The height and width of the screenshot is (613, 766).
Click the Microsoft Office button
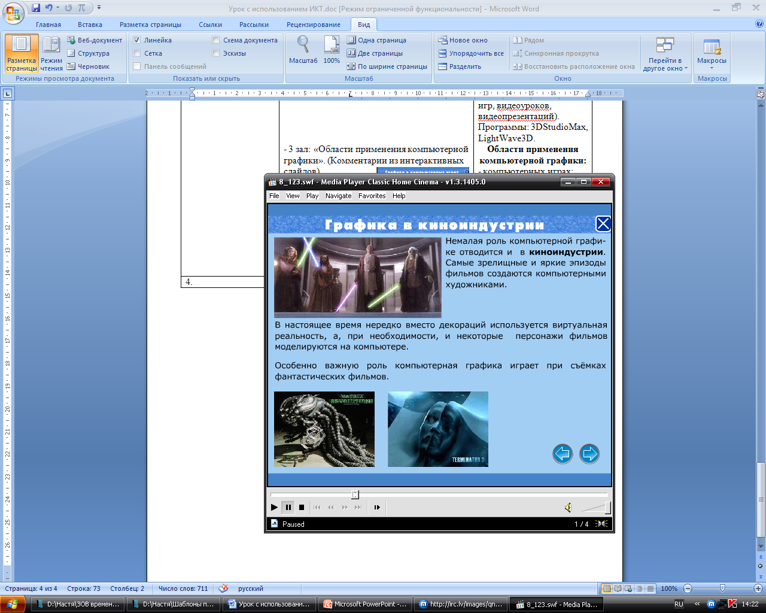tap(14, 12)
